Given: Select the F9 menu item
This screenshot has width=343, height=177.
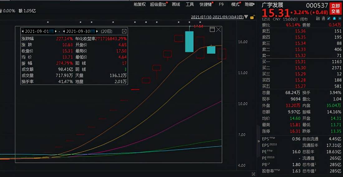Looking at the screenshot, I should pos(221,4).
